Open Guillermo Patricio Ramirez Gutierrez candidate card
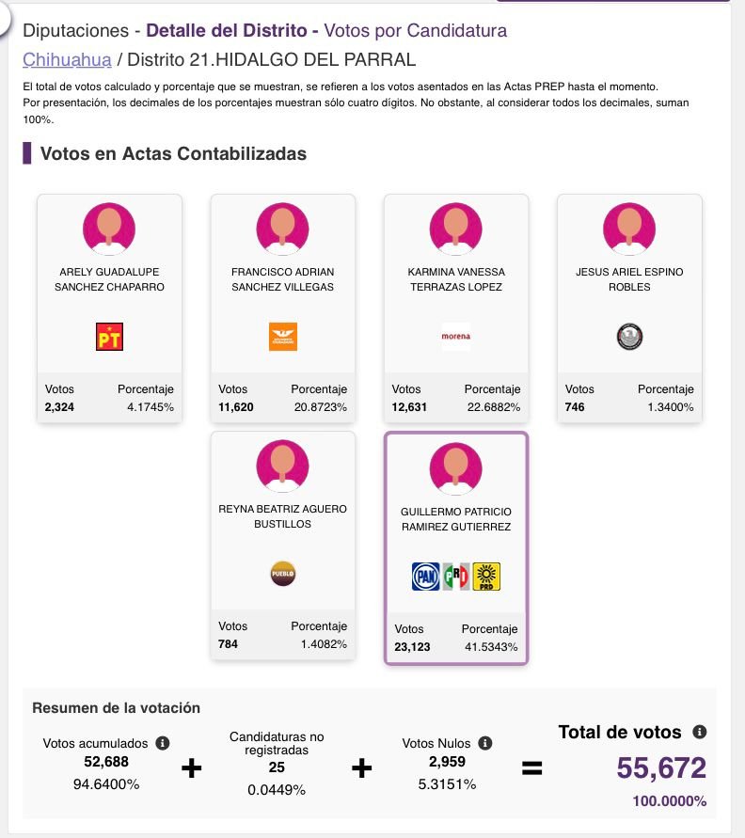Viewport: 745px width, 838px height. pos(456,548)
